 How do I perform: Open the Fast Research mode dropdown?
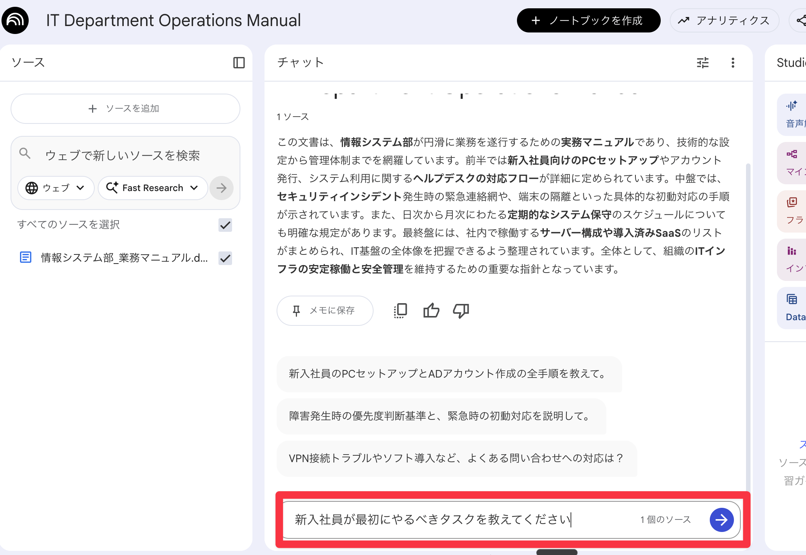click(x=153, y=188)
